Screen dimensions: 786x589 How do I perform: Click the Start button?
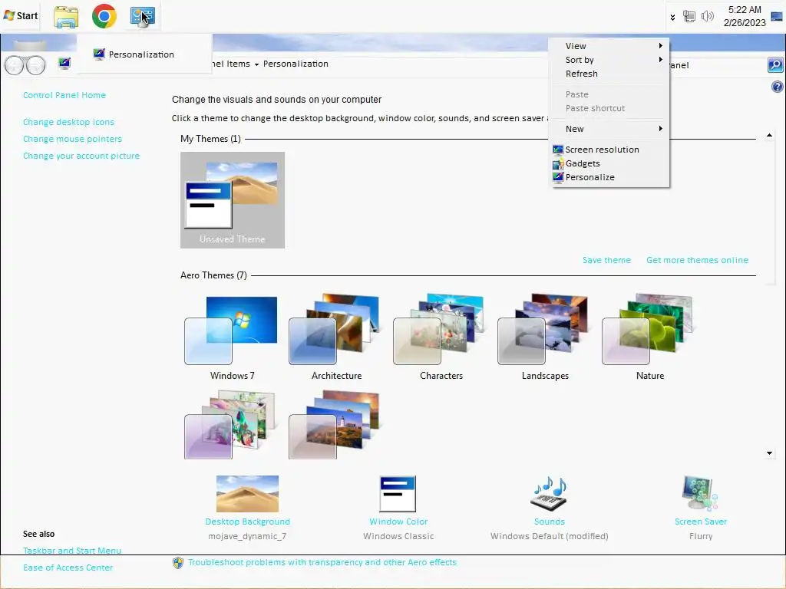(x=21, y=15)
